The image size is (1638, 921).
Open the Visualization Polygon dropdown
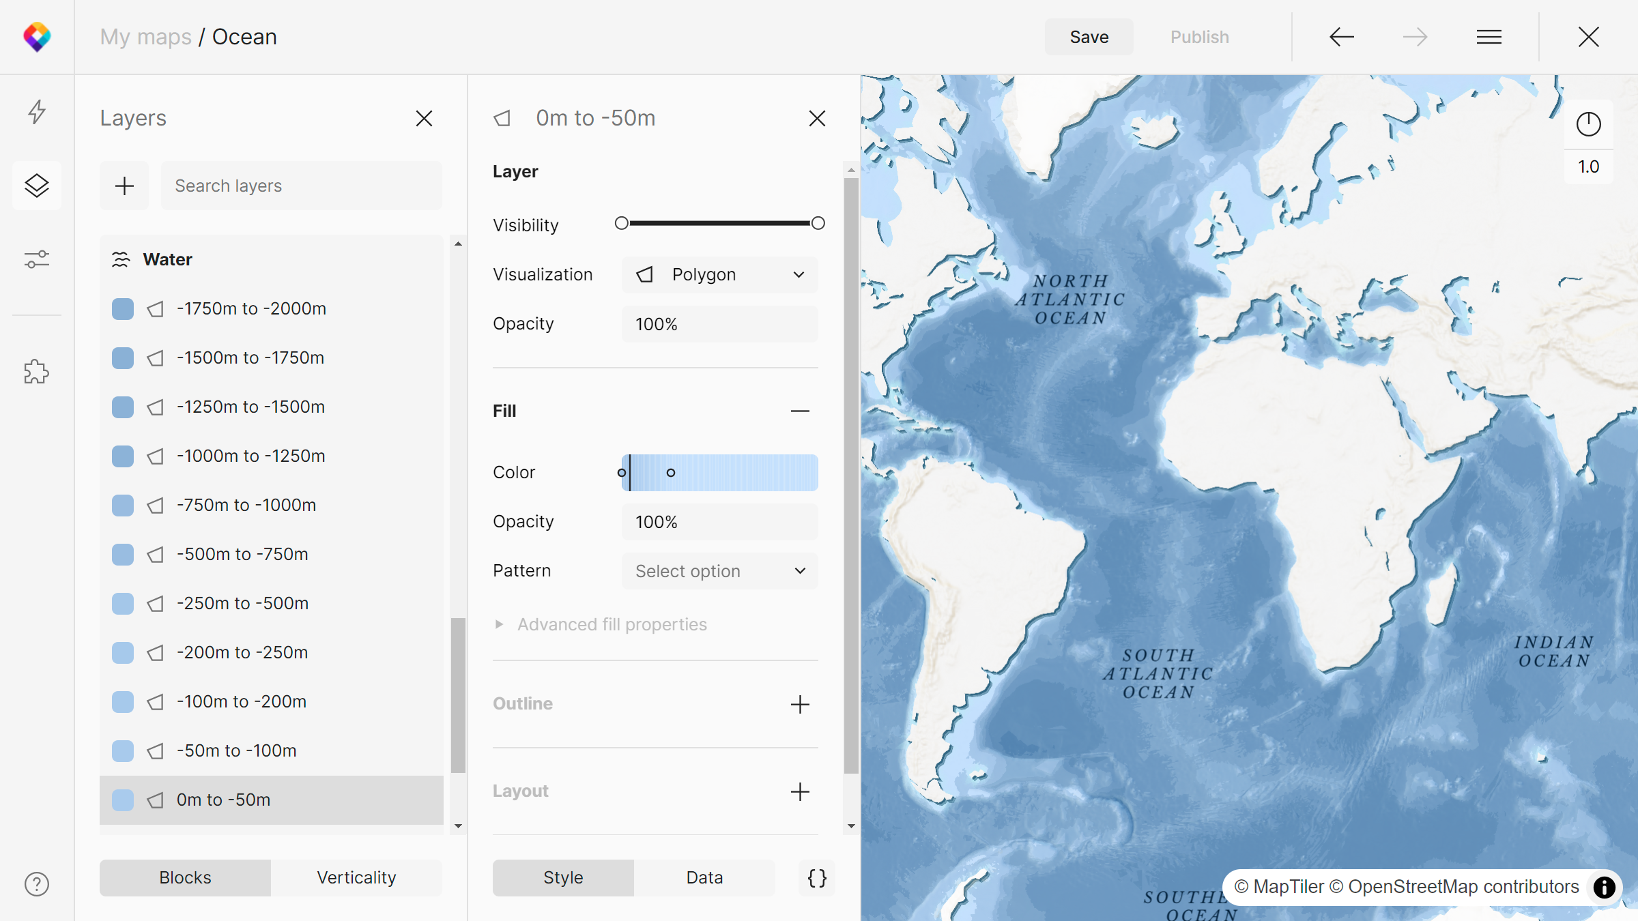point(719,274)
